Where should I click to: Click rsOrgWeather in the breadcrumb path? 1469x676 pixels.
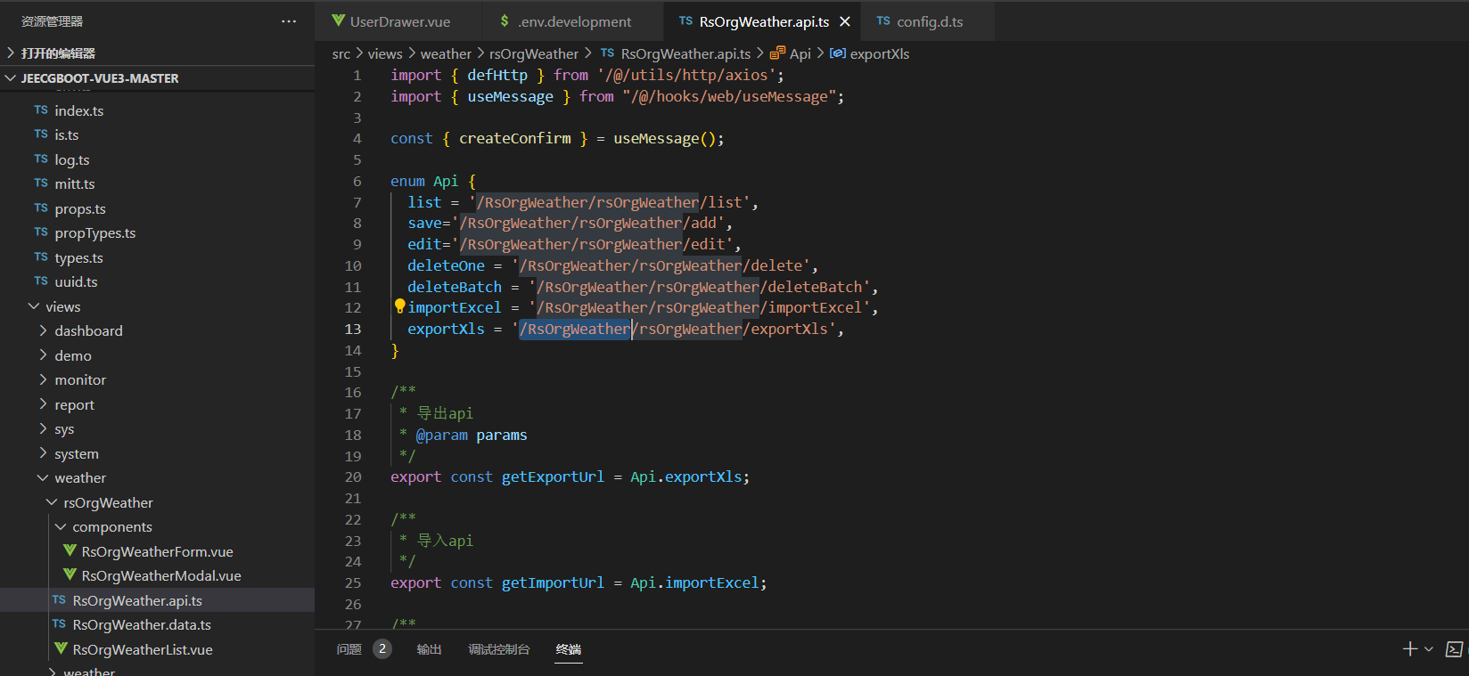coord(534,53)
